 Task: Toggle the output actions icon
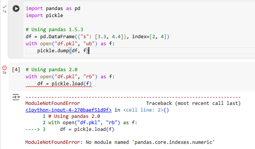tap(16, 97)
